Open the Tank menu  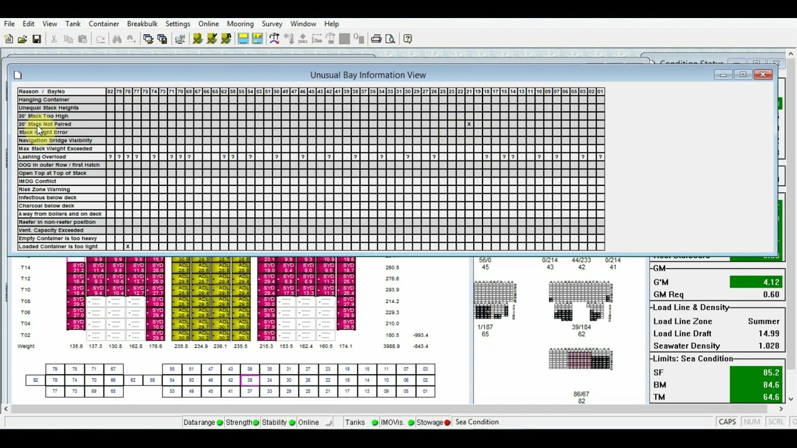coord(73,24)
